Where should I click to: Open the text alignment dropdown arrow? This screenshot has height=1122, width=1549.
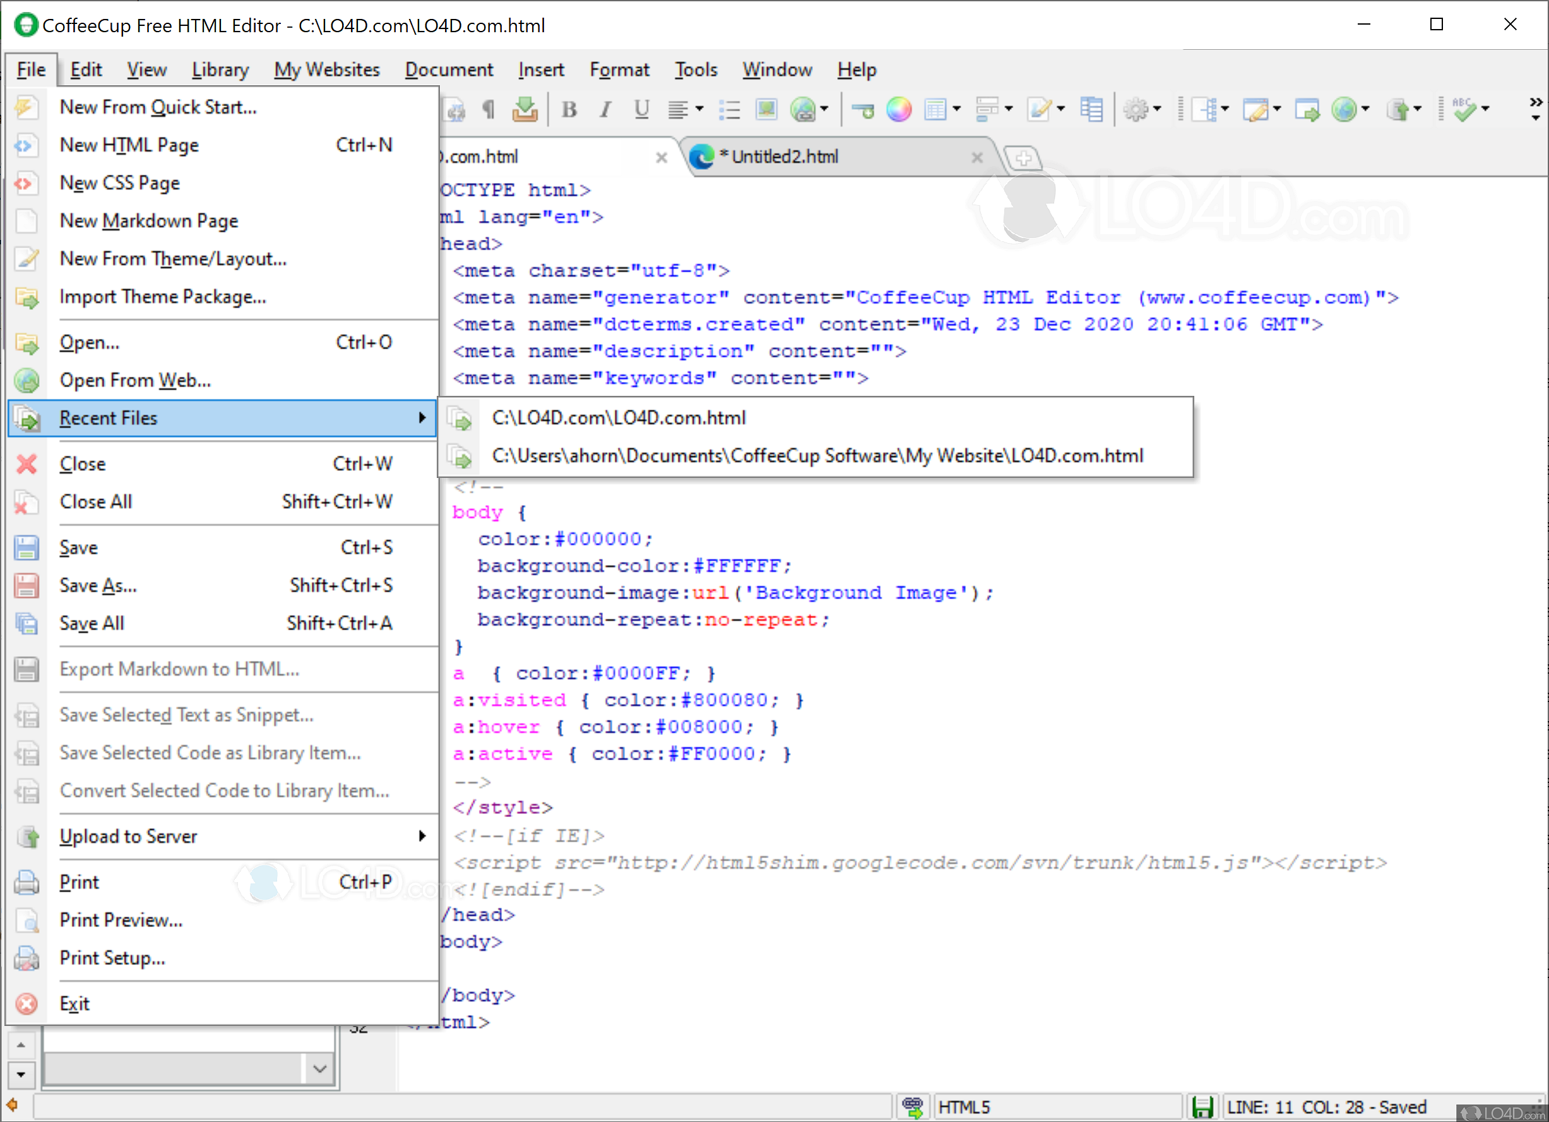[699, 109]
